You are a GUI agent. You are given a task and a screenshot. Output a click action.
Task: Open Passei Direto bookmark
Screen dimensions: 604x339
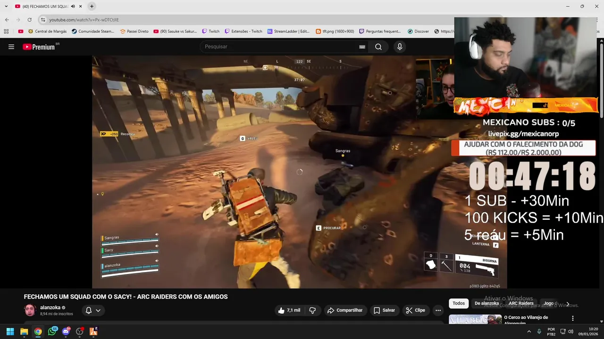click(x=134, y=31)
